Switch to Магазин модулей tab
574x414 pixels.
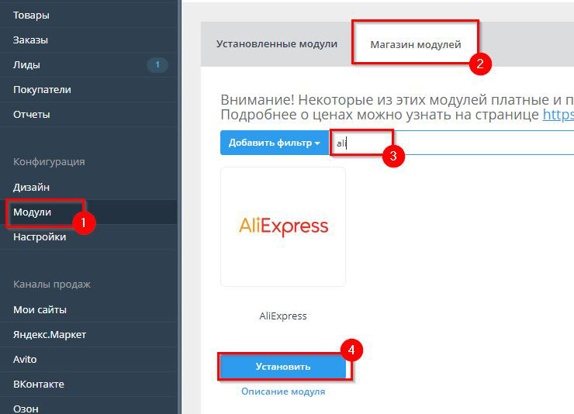point(416,45)
